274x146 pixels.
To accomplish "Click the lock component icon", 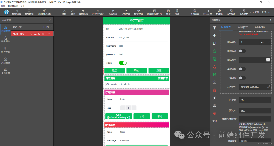I will pyautogui.click(x=214, y=82).
